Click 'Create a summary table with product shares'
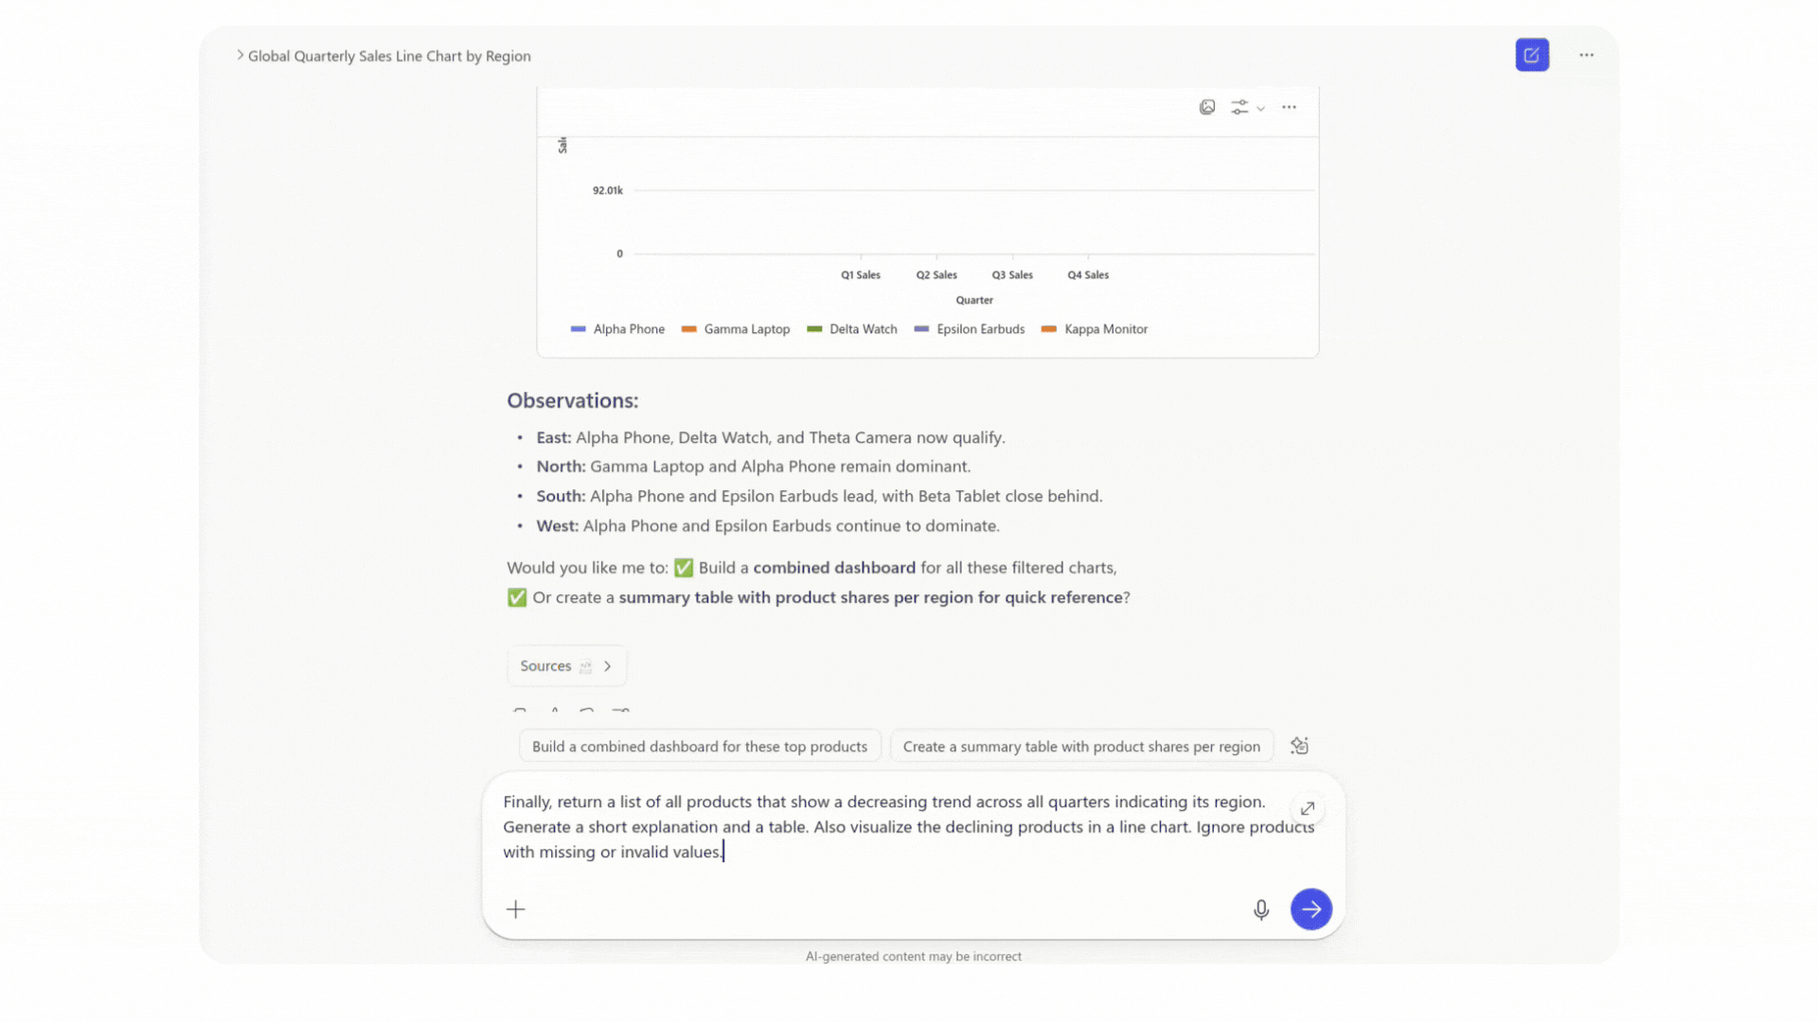The width and height of the screenshot is (1818, 1022). [1081, 746]
